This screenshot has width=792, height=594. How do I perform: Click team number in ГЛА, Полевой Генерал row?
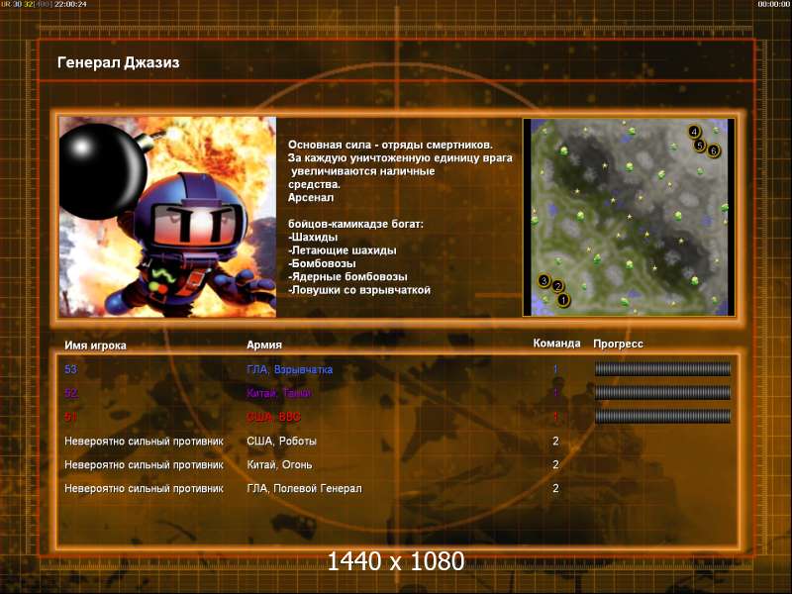tap(555, 488)
